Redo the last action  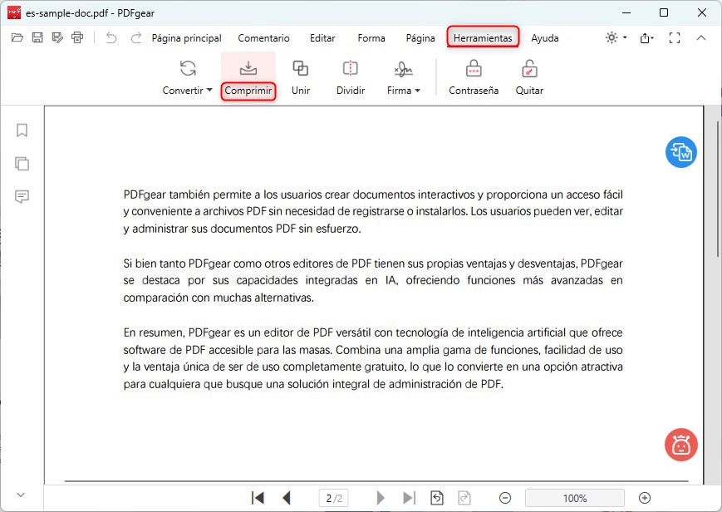coord(135,37)
